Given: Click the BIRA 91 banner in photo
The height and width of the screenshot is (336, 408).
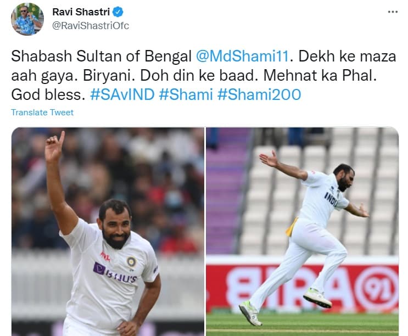Looking at the screenshot, I should (303, 287).
